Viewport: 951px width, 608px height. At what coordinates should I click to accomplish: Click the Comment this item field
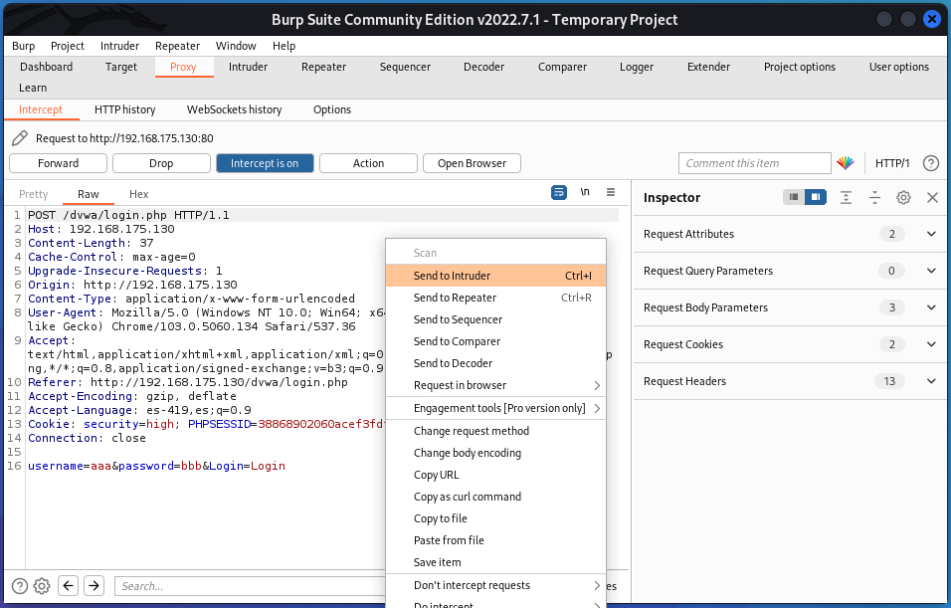click(754, 163)
